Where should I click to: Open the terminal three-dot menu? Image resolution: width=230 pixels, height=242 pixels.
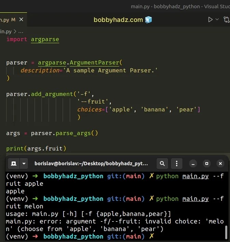(x=177, y=164)
